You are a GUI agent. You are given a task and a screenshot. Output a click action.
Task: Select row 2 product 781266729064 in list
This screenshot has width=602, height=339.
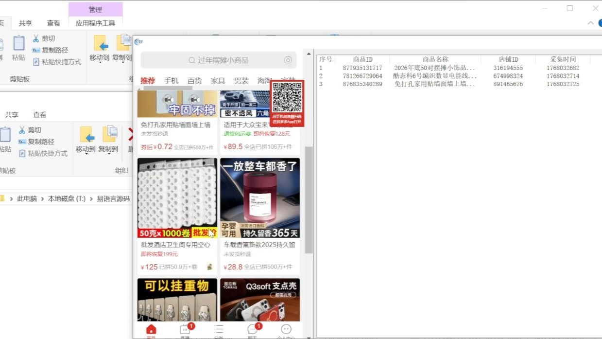[362, 76]
